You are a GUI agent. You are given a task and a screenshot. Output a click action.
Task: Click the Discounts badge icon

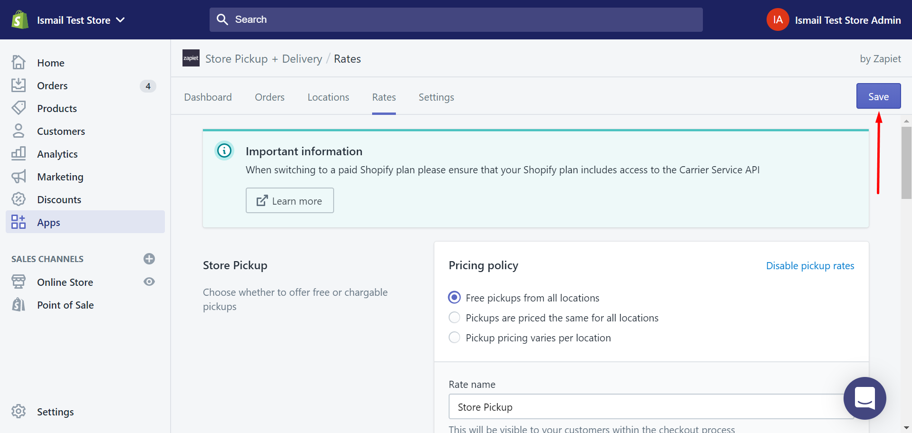pos(19,199)
